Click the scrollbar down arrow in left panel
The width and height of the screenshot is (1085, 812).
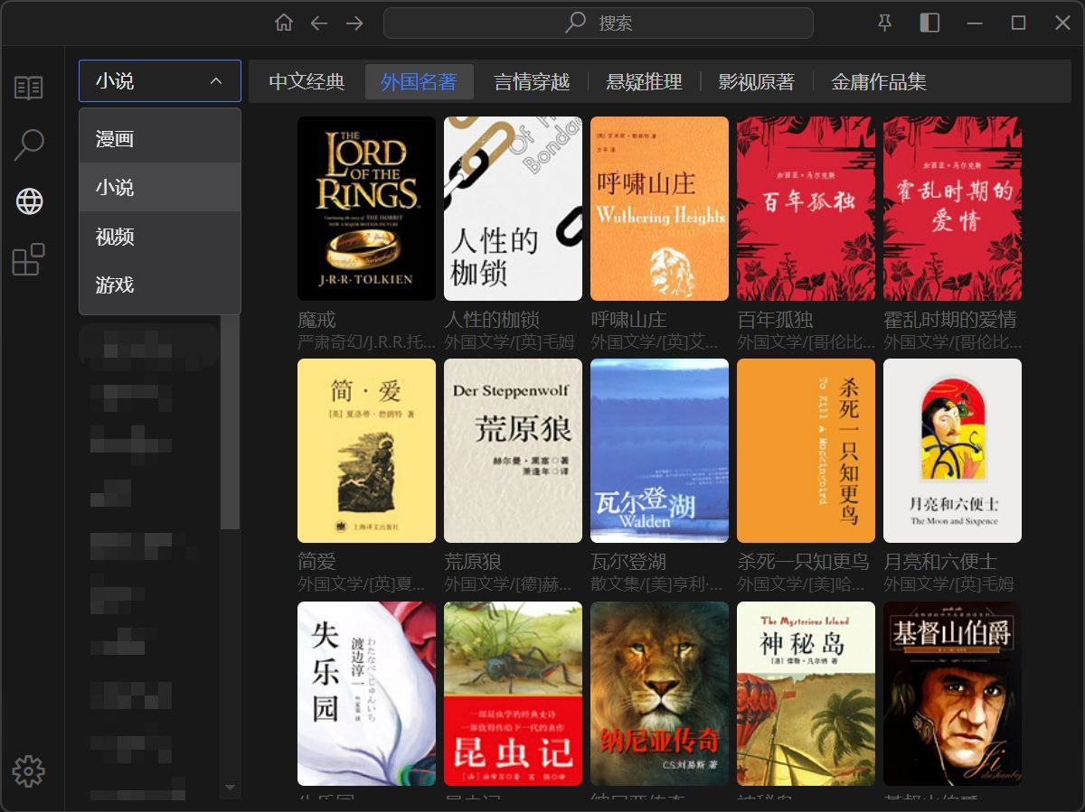click(230, 788)
